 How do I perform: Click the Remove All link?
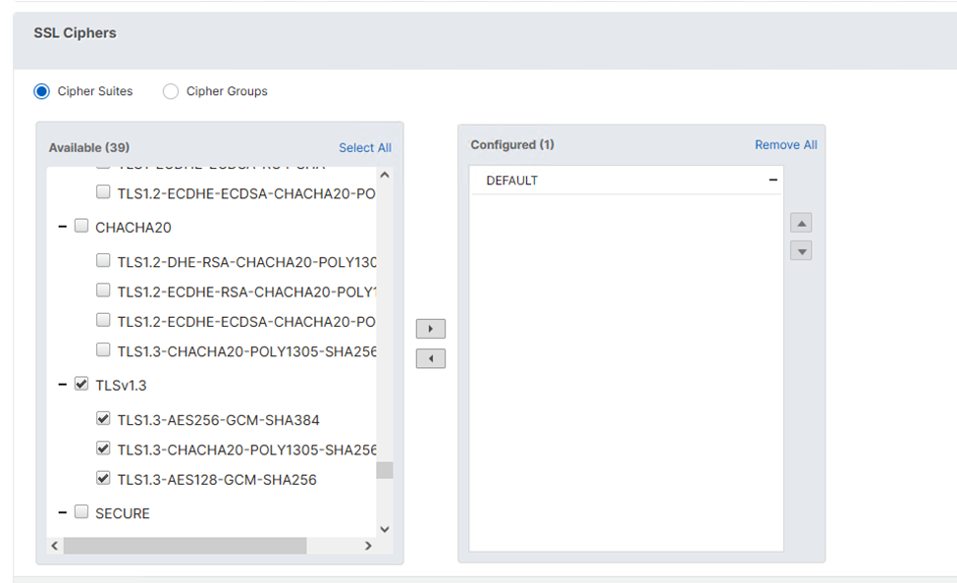coord(785,145)
